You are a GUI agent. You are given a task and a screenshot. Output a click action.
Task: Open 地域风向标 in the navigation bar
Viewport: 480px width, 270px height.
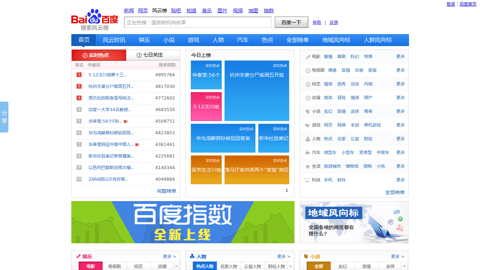[x=336, y=40]
